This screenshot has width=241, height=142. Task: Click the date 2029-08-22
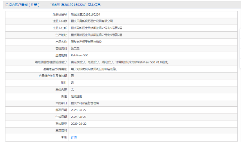pos(78,124)
